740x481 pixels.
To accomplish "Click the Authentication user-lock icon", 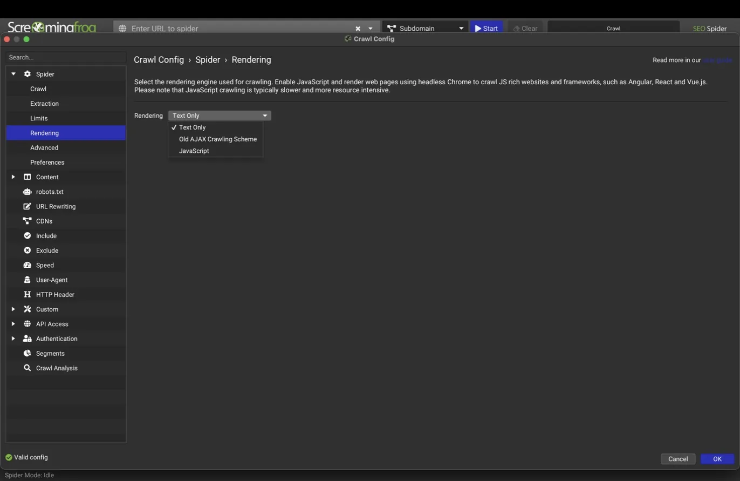I will tap(28, 338).
